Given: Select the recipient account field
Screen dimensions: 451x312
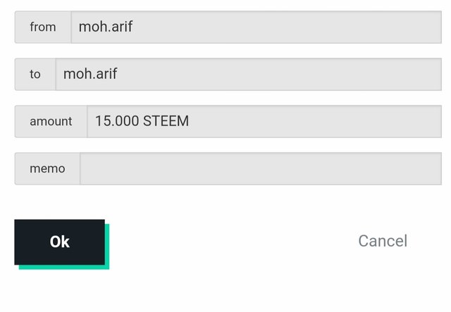Looking at the screenshot, I should (x=248, y=74).
